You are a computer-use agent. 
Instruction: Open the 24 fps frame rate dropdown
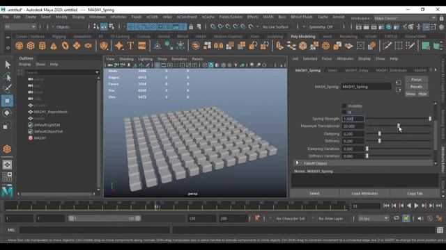point(373,218)
